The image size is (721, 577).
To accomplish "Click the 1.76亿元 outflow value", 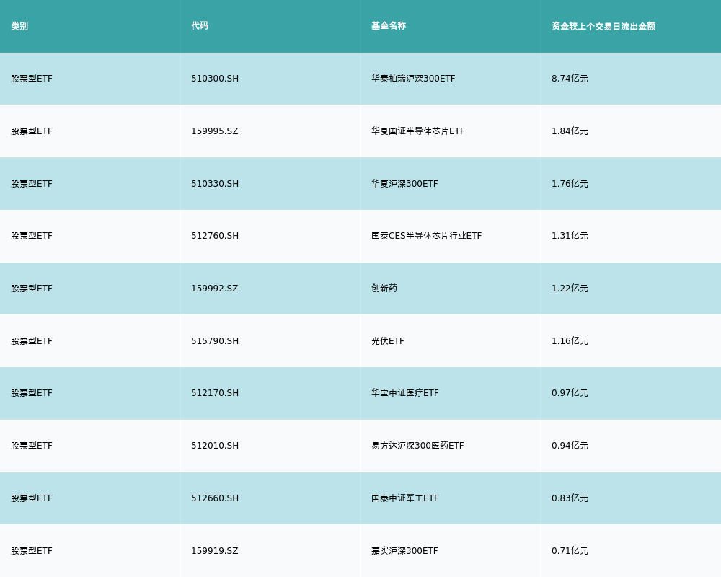I will pyautogui.click(x=570, y=184).
